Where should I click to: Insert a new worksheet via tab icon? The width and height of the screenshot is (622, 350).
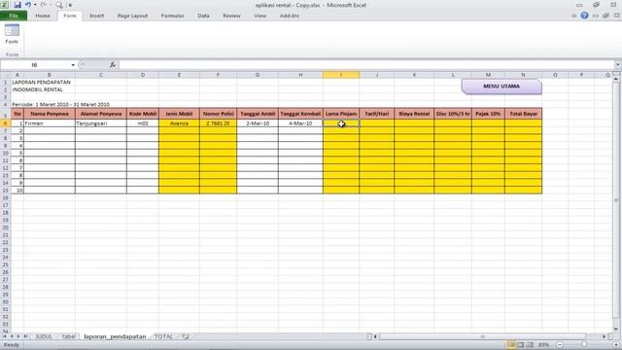(186, 336)
